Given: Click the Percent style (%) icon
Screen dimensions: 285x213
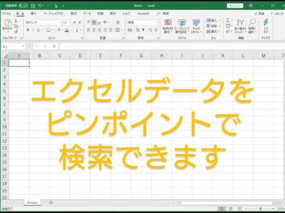Looking at the screenshot, I should [x=138, y=30].
